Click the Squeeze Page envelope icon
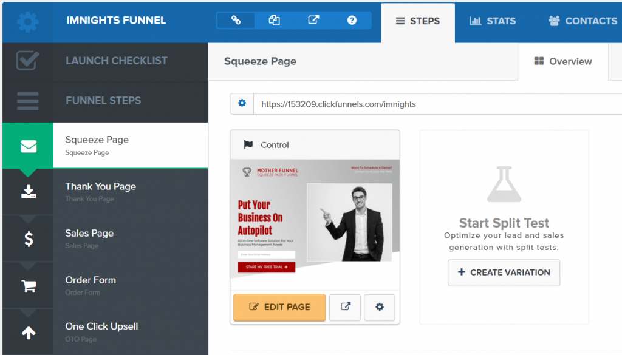This screenshot has width=622, height=355. (x=28, y=146)
